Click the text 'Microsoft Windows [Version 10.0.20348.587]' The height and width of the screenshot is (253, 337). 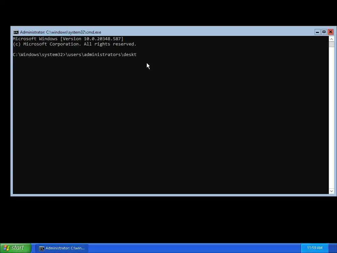pos(68,39)
